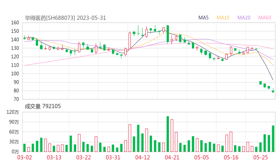Click the 0万 volume axis label
The height and width of the screenshot is (166, 279).
pos(15,152)
